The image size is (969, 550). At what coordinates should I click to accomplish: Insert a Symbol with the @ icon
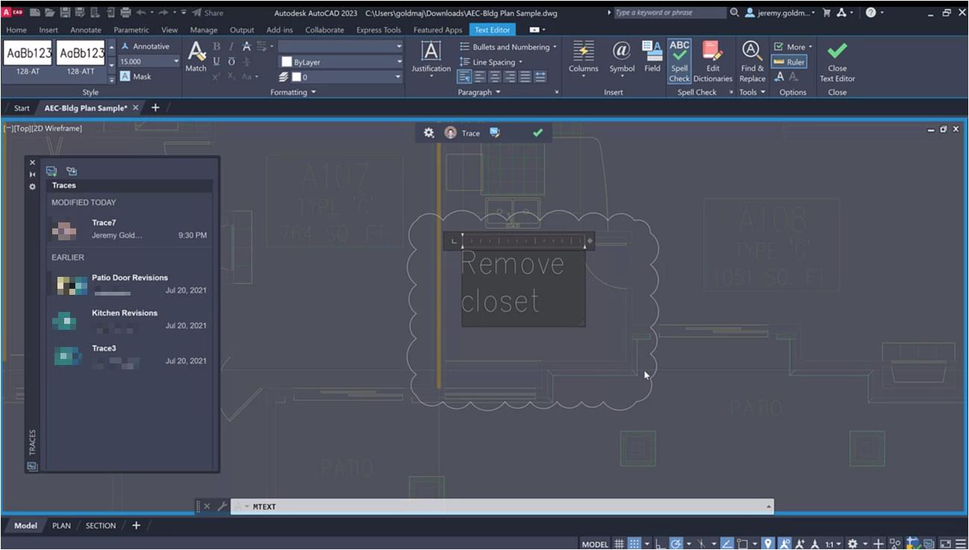point(621,57)
